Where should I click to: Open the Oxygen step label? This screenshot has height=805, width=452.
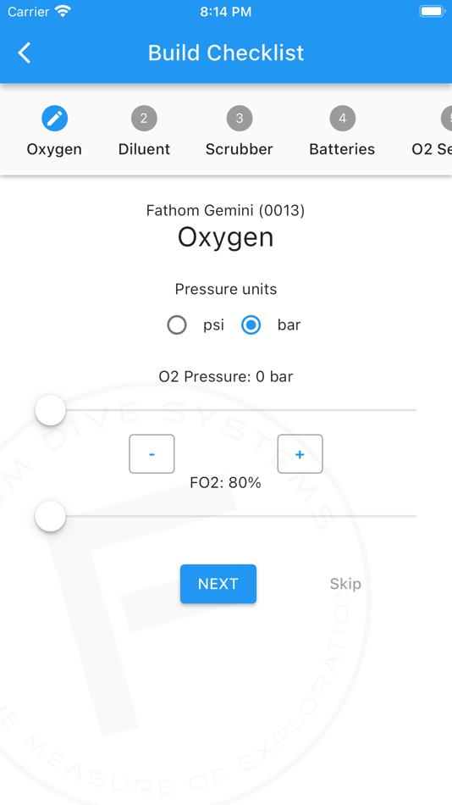coord(54,149)
